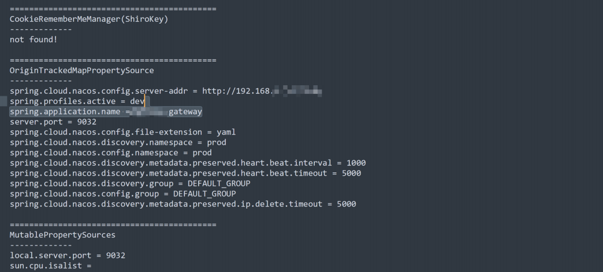The height and width of the screenshot is (272, 603).
Task: Click the OriginTrackedMapPropertySource section heading
Action: tap(81, 70)
